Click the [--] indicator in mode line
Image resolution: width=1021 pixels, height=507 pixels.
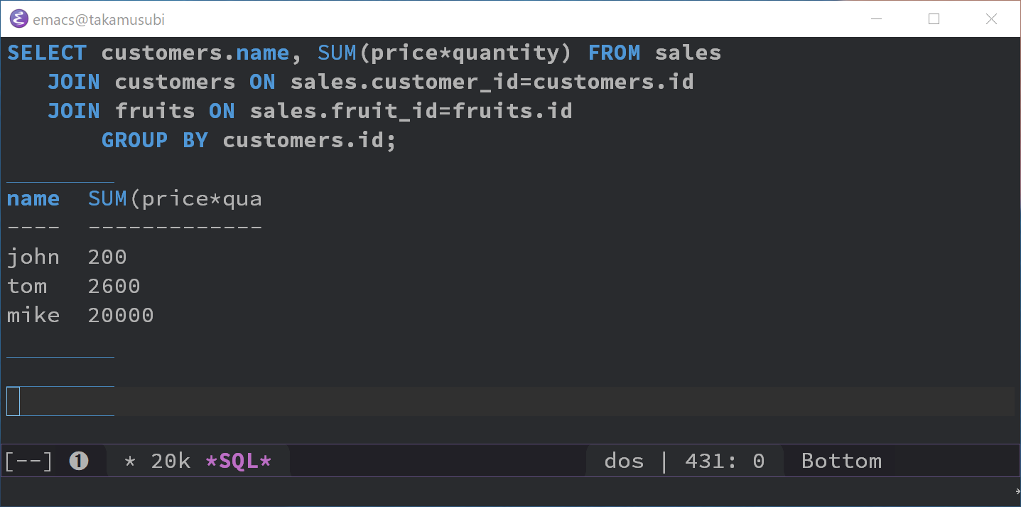pyautogui.click(x=29, y=461)
